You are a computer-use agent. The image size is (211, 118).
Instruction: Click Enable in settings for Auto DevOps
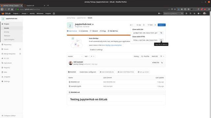tap(96, 49)
